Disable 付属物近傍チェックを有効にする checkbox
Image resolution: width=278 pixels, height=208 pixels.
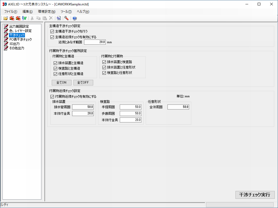52,96
